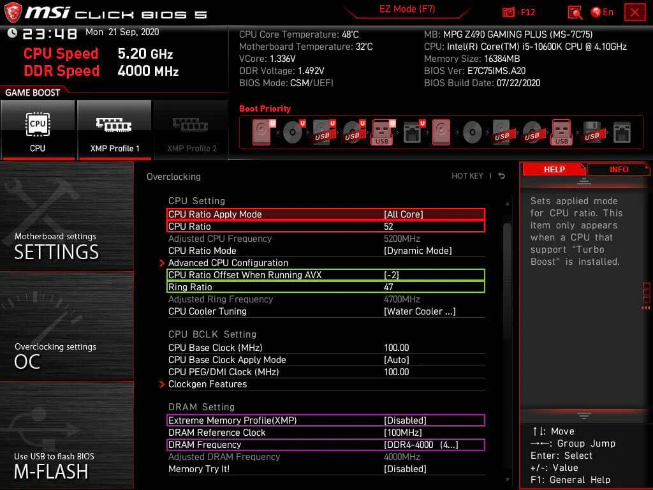Select the UEFI CD/DVD boot device icon
Viewport: 653px width, 490px height.
click(x=293, y=132)
